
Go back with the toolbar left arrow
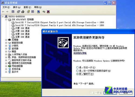click(3, 12)
